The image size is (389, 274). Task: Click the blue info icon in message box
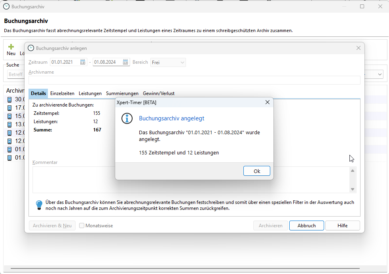[x=127, y=118]
